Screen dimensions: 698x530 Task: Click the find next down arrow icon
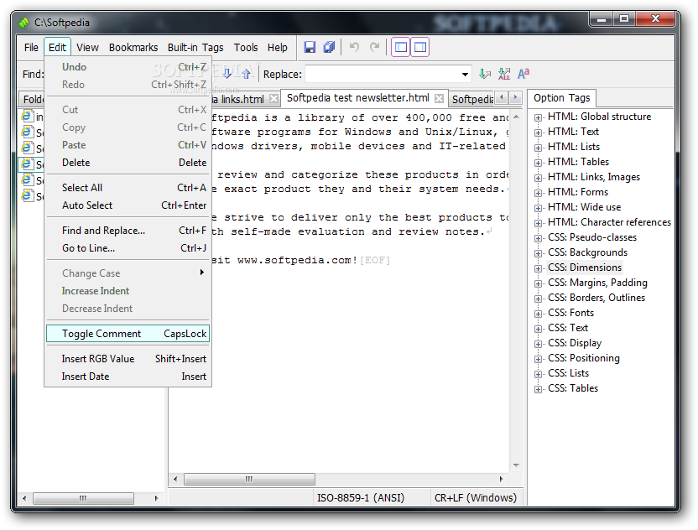[x=227, y=74]
